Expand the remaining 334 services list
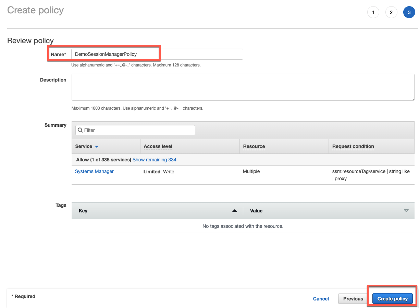The image size is (419, 308). click(x=154, y=160)
